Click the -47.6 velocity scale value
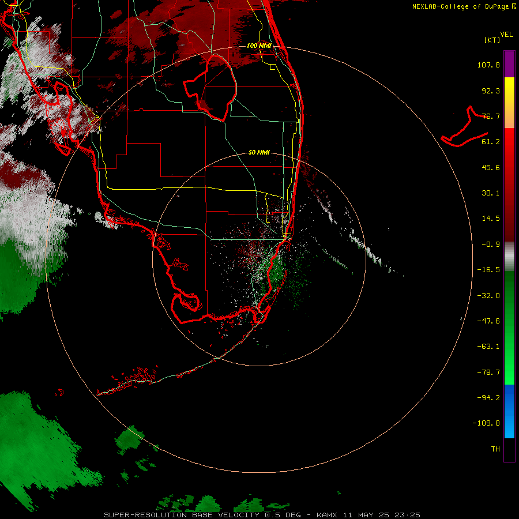519x519 pixels. click(x=488, y=321)
